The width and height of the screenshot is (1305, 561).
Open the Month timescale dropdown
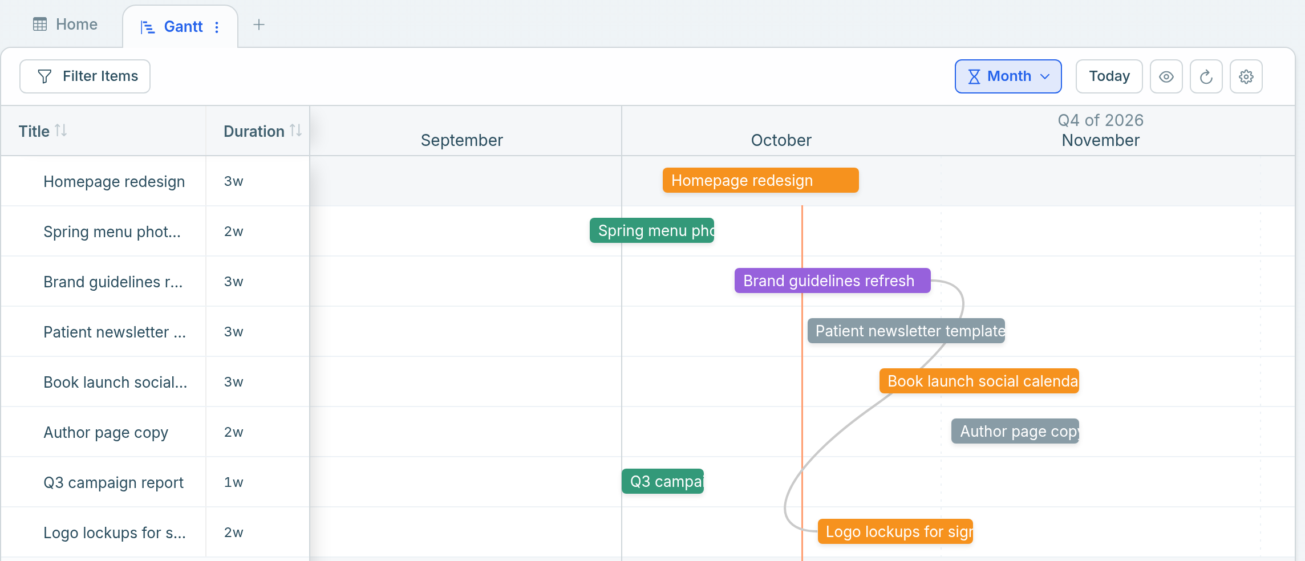point(1008,76)
